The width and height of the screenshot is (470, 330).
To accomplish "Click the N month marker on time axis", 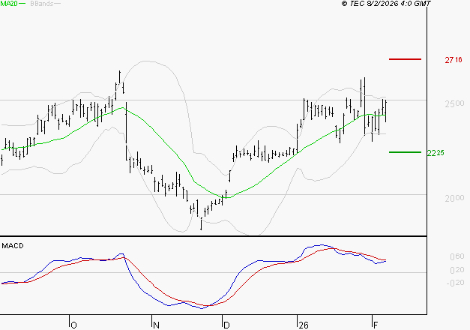I will pyautogui.click(x=156, y=325).
